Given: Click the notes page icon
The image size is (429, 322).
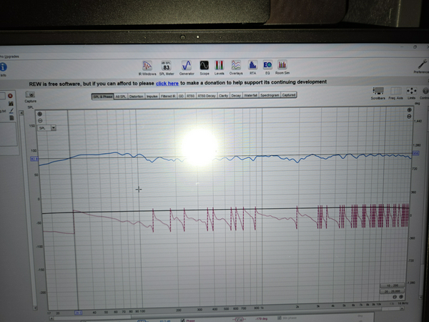Looking at the screenshot, I should point(11,118).
